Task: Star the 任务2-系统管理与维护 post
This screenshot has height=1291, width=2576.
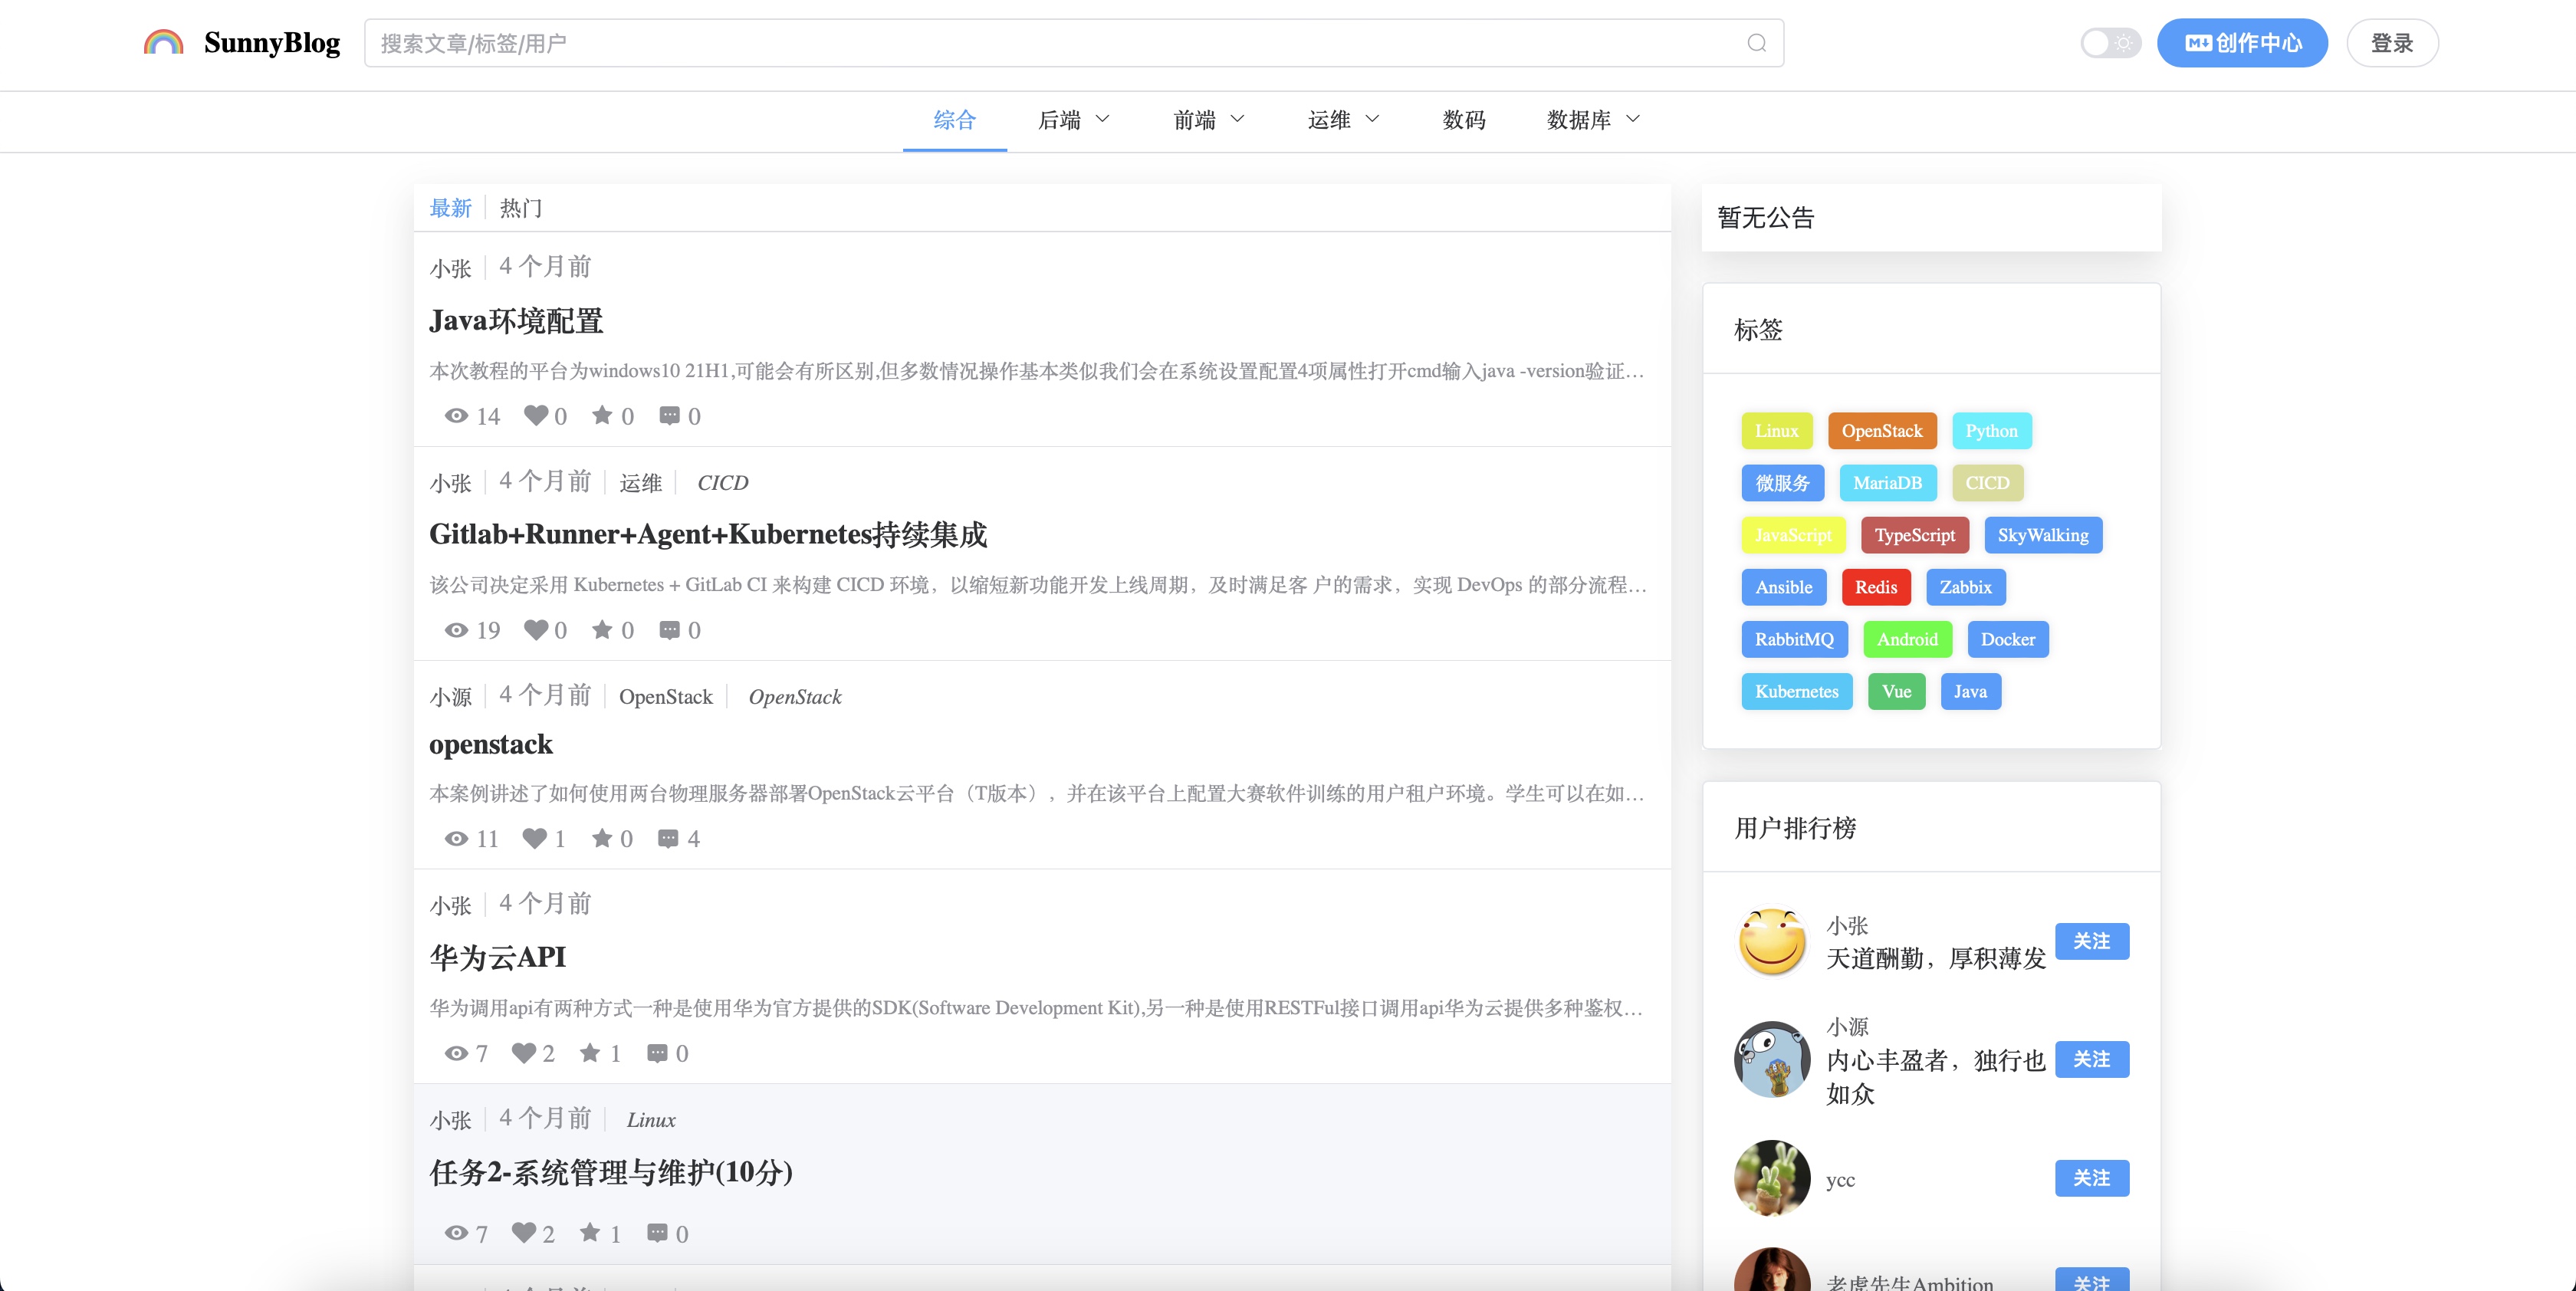Action: pyautogui.click(x=590, y=1232)
